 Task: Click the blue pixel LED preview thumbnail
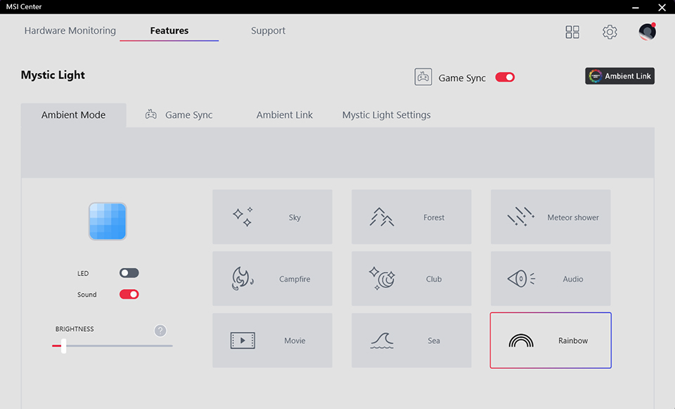point(108,221)
